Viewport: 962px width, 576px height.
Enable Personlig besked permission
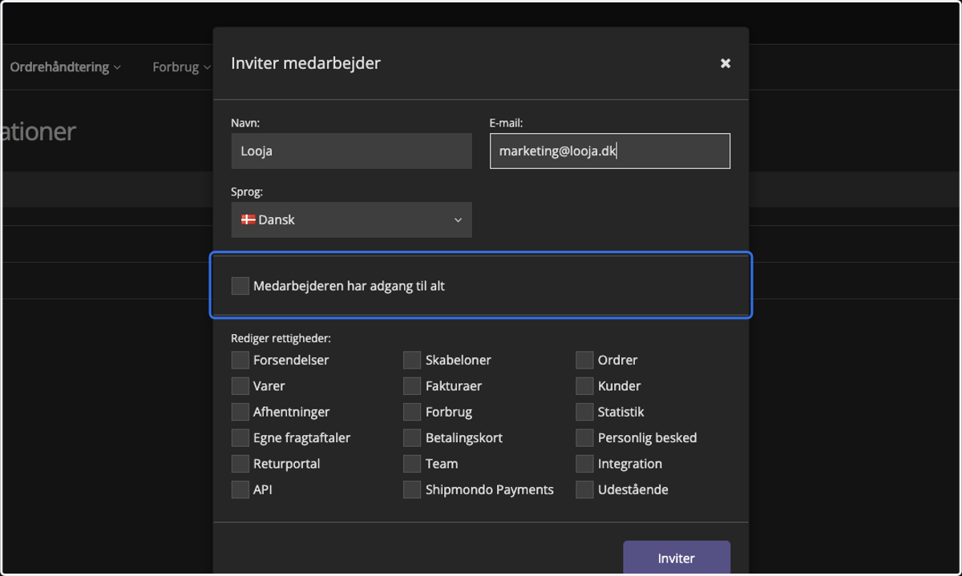(584, 437)
